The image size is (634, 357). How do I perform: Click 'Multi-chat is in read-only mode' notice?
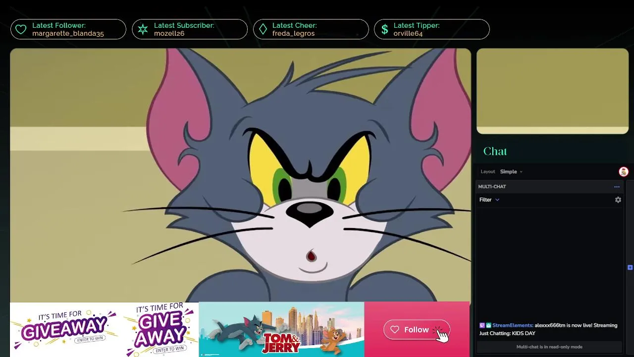click(x=549, y=347)
